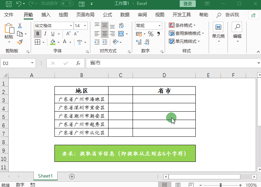The width and height of the screenshot is (261, 187).
Task: Click the Format Painter brush icon
Action: click(x=20, y=42)
